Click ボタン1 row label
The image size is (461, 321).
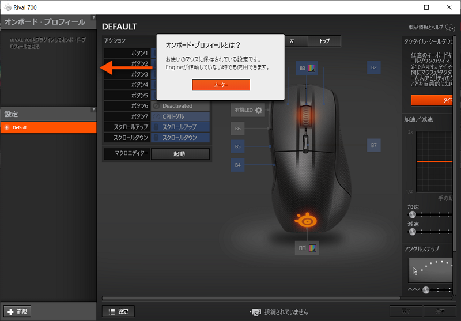point(127,53)
